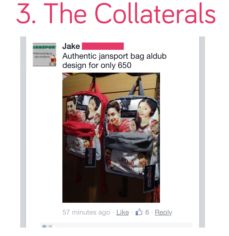
Task: Click Jansport logo patch on gray bag
Action: (129, 114)
